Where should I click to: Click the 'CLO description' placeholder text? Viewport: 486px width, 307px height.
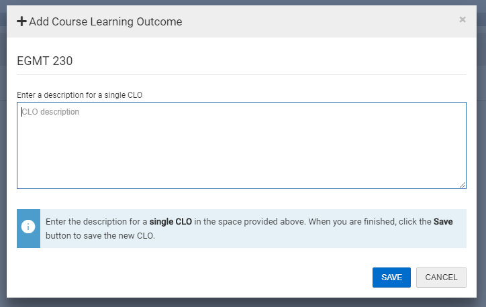click(x=50, y=112)
